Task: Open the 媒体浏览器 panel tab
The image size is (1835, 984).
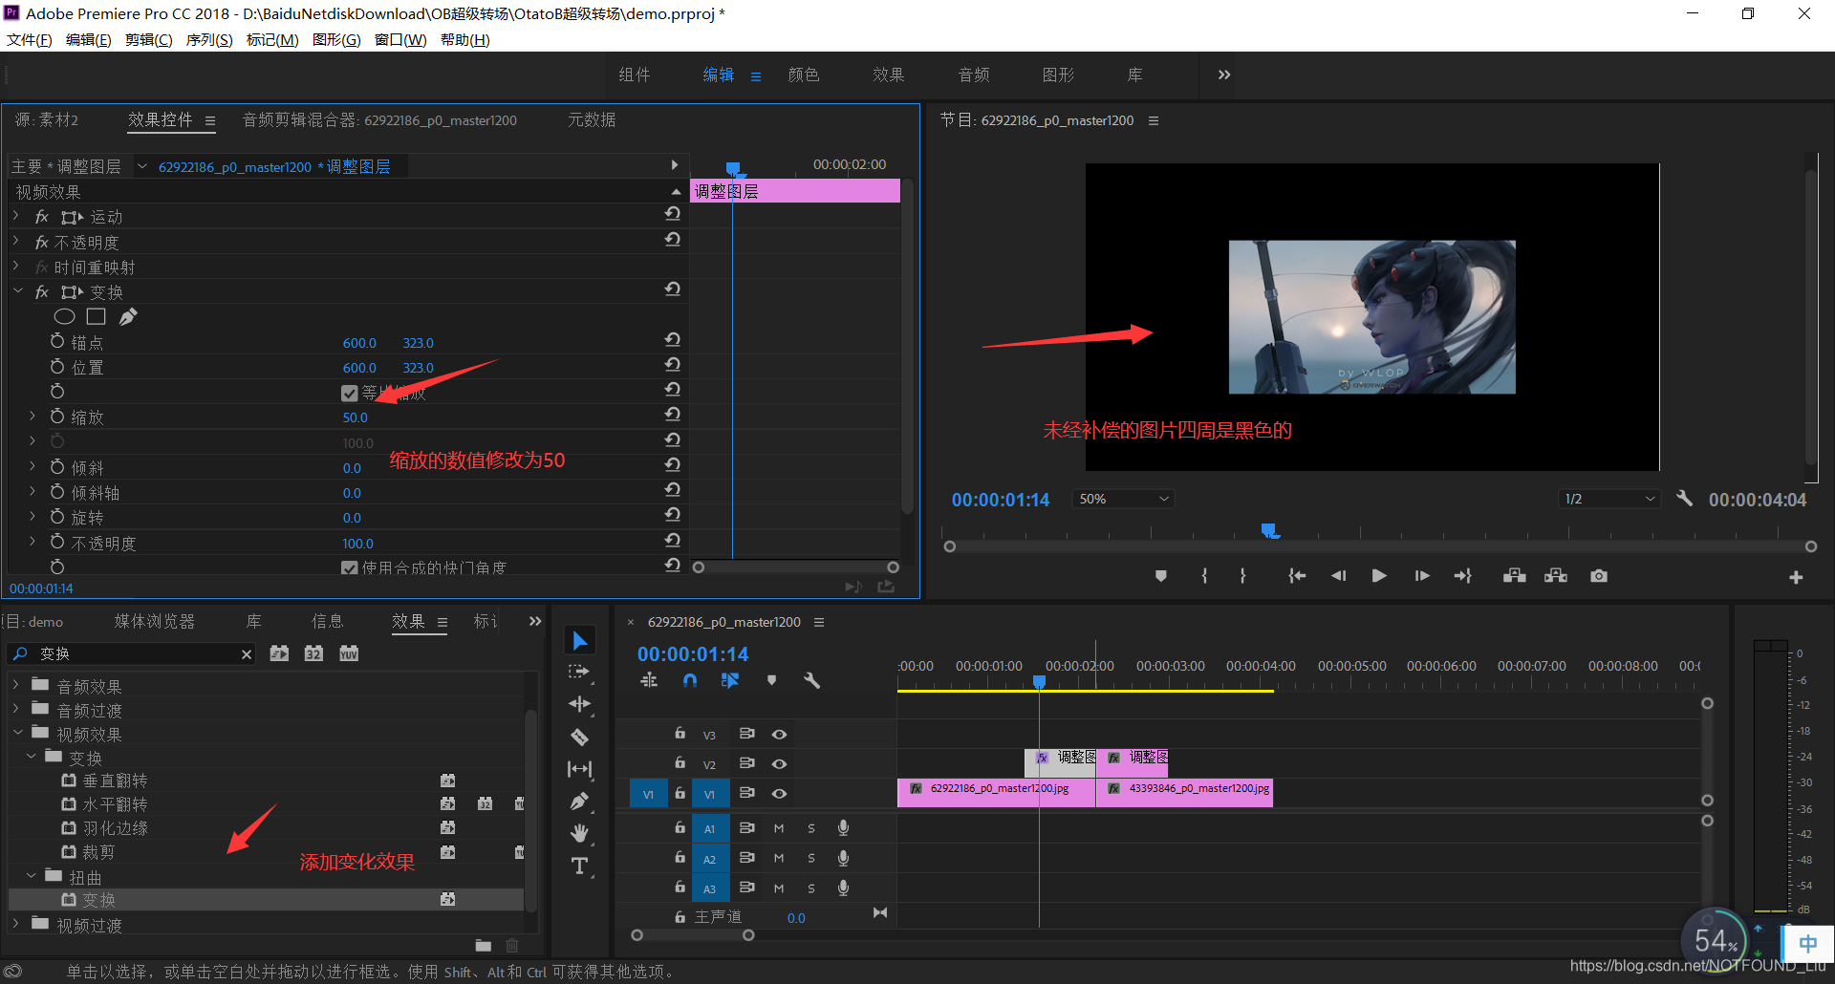Action: (x=155, y=621)
